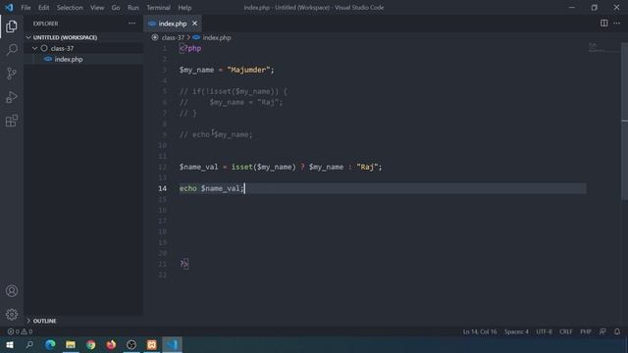The height and width of the screenshot is (353, 628).
Task: Open Windows taskbar search
Action: 29,344
